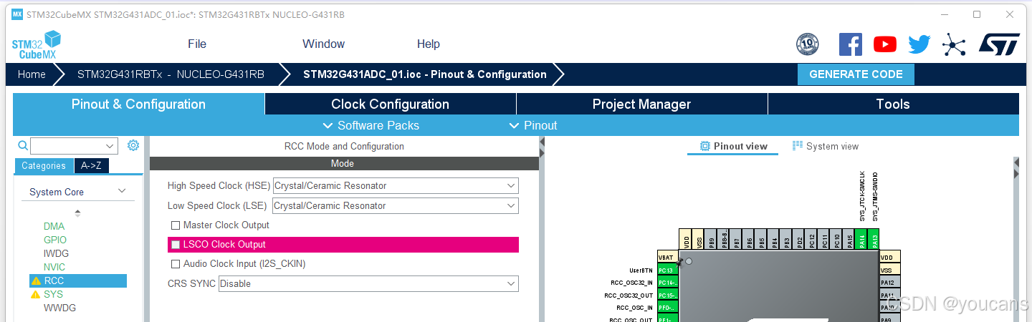Switch to System view
Viewport: 1032px width, 322px height.
826,147
